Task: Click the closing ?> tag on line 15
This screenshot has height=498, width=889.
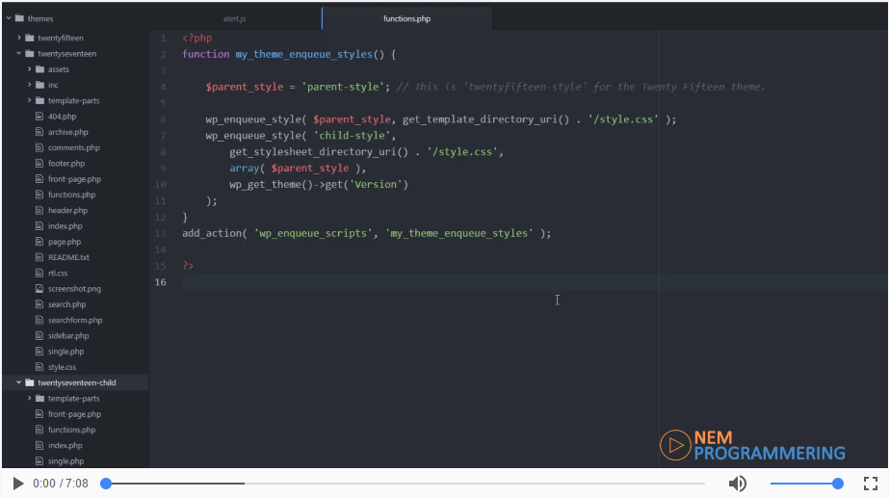Action: pyautogui.click(x=188, y=266)
